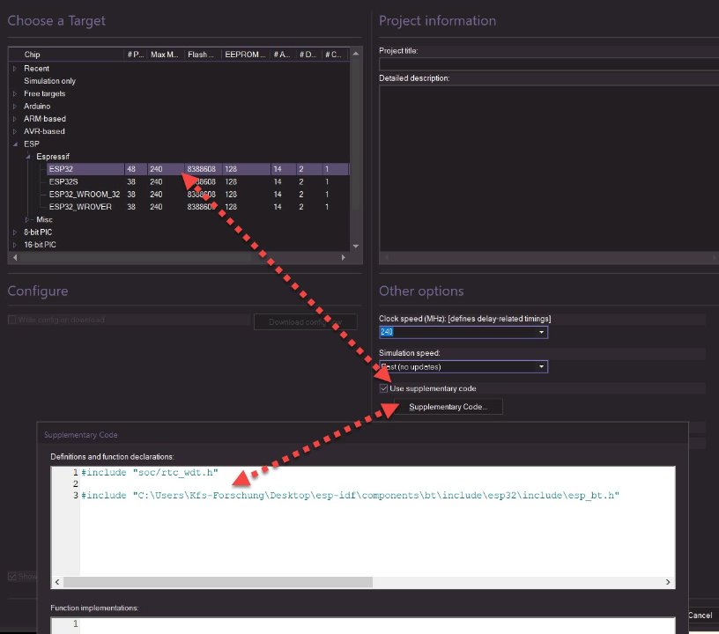Select Simulation only target
The height and width of the screenshot is (634, 719).
pyautogui.click(x=49, y=81)
